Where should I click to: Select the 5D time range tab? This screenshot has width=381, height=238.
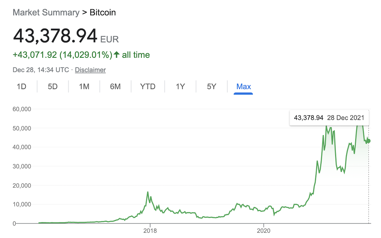[x=52, y=86]
